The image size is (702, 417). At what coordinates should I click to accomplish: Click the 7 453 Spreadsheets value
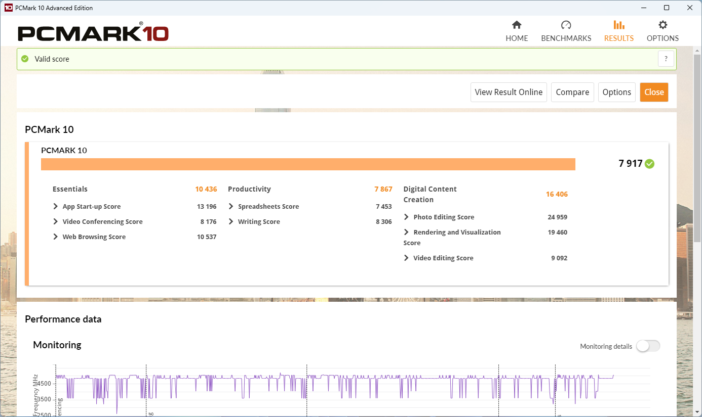click(383, 206)
